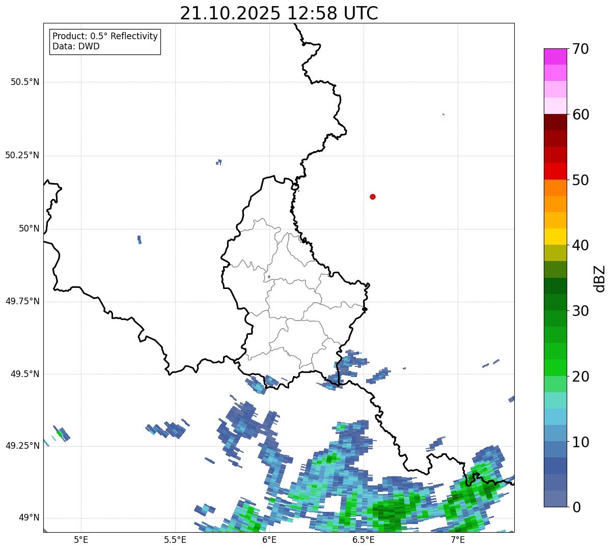Click the '6.5°E' longitude label
Screen dimensions: 612x550
pyautogui.click(x=364, y=540)
